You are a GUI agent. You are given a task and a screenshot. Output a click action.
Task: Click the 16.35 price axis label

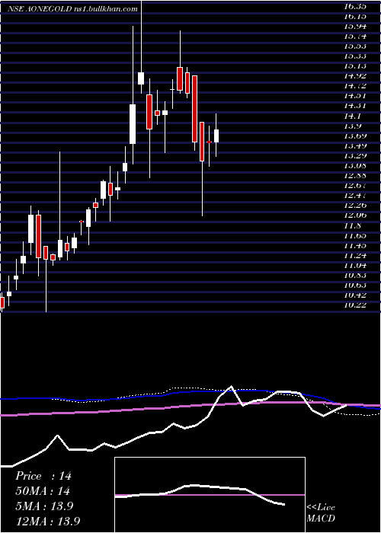(x=354, y=6)
